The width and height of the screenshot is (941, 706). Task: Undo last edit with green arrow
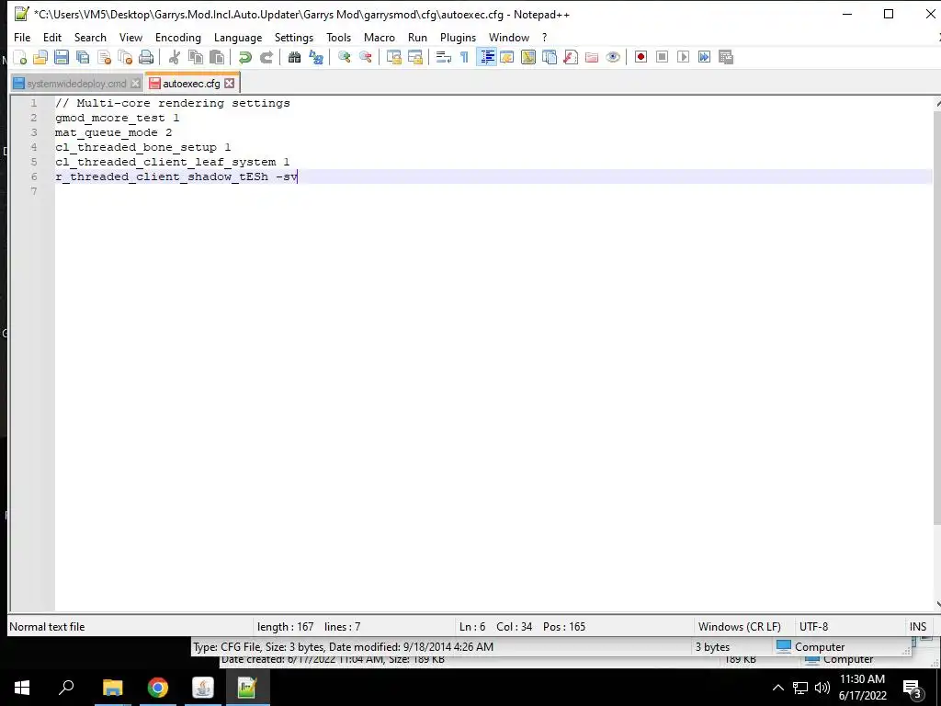[244, 57]
